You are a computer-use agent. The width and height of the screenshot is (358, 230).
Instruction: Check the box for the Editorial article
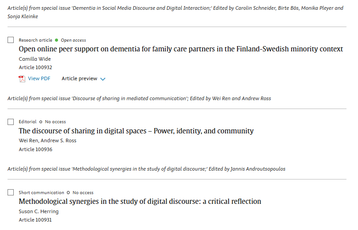click(x=11, y=122)
